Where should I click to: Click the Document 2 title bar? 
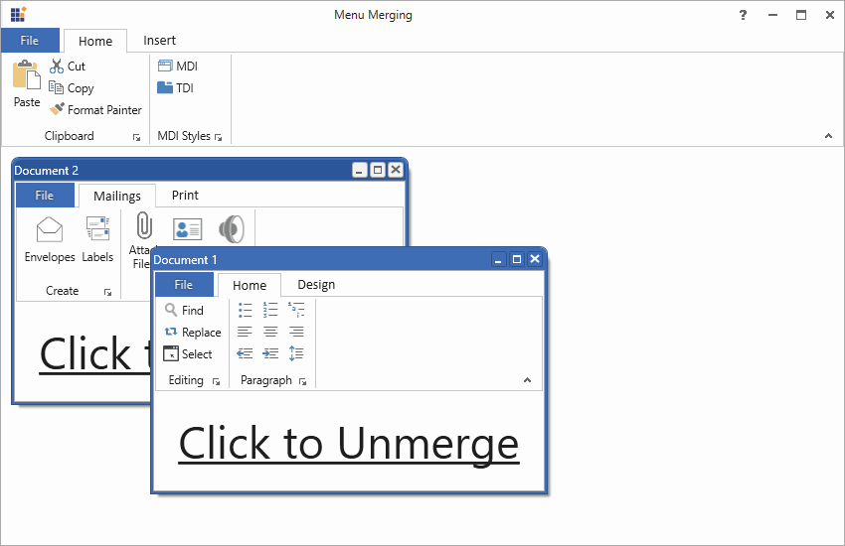pyautogui.click(x=179, y=171)
